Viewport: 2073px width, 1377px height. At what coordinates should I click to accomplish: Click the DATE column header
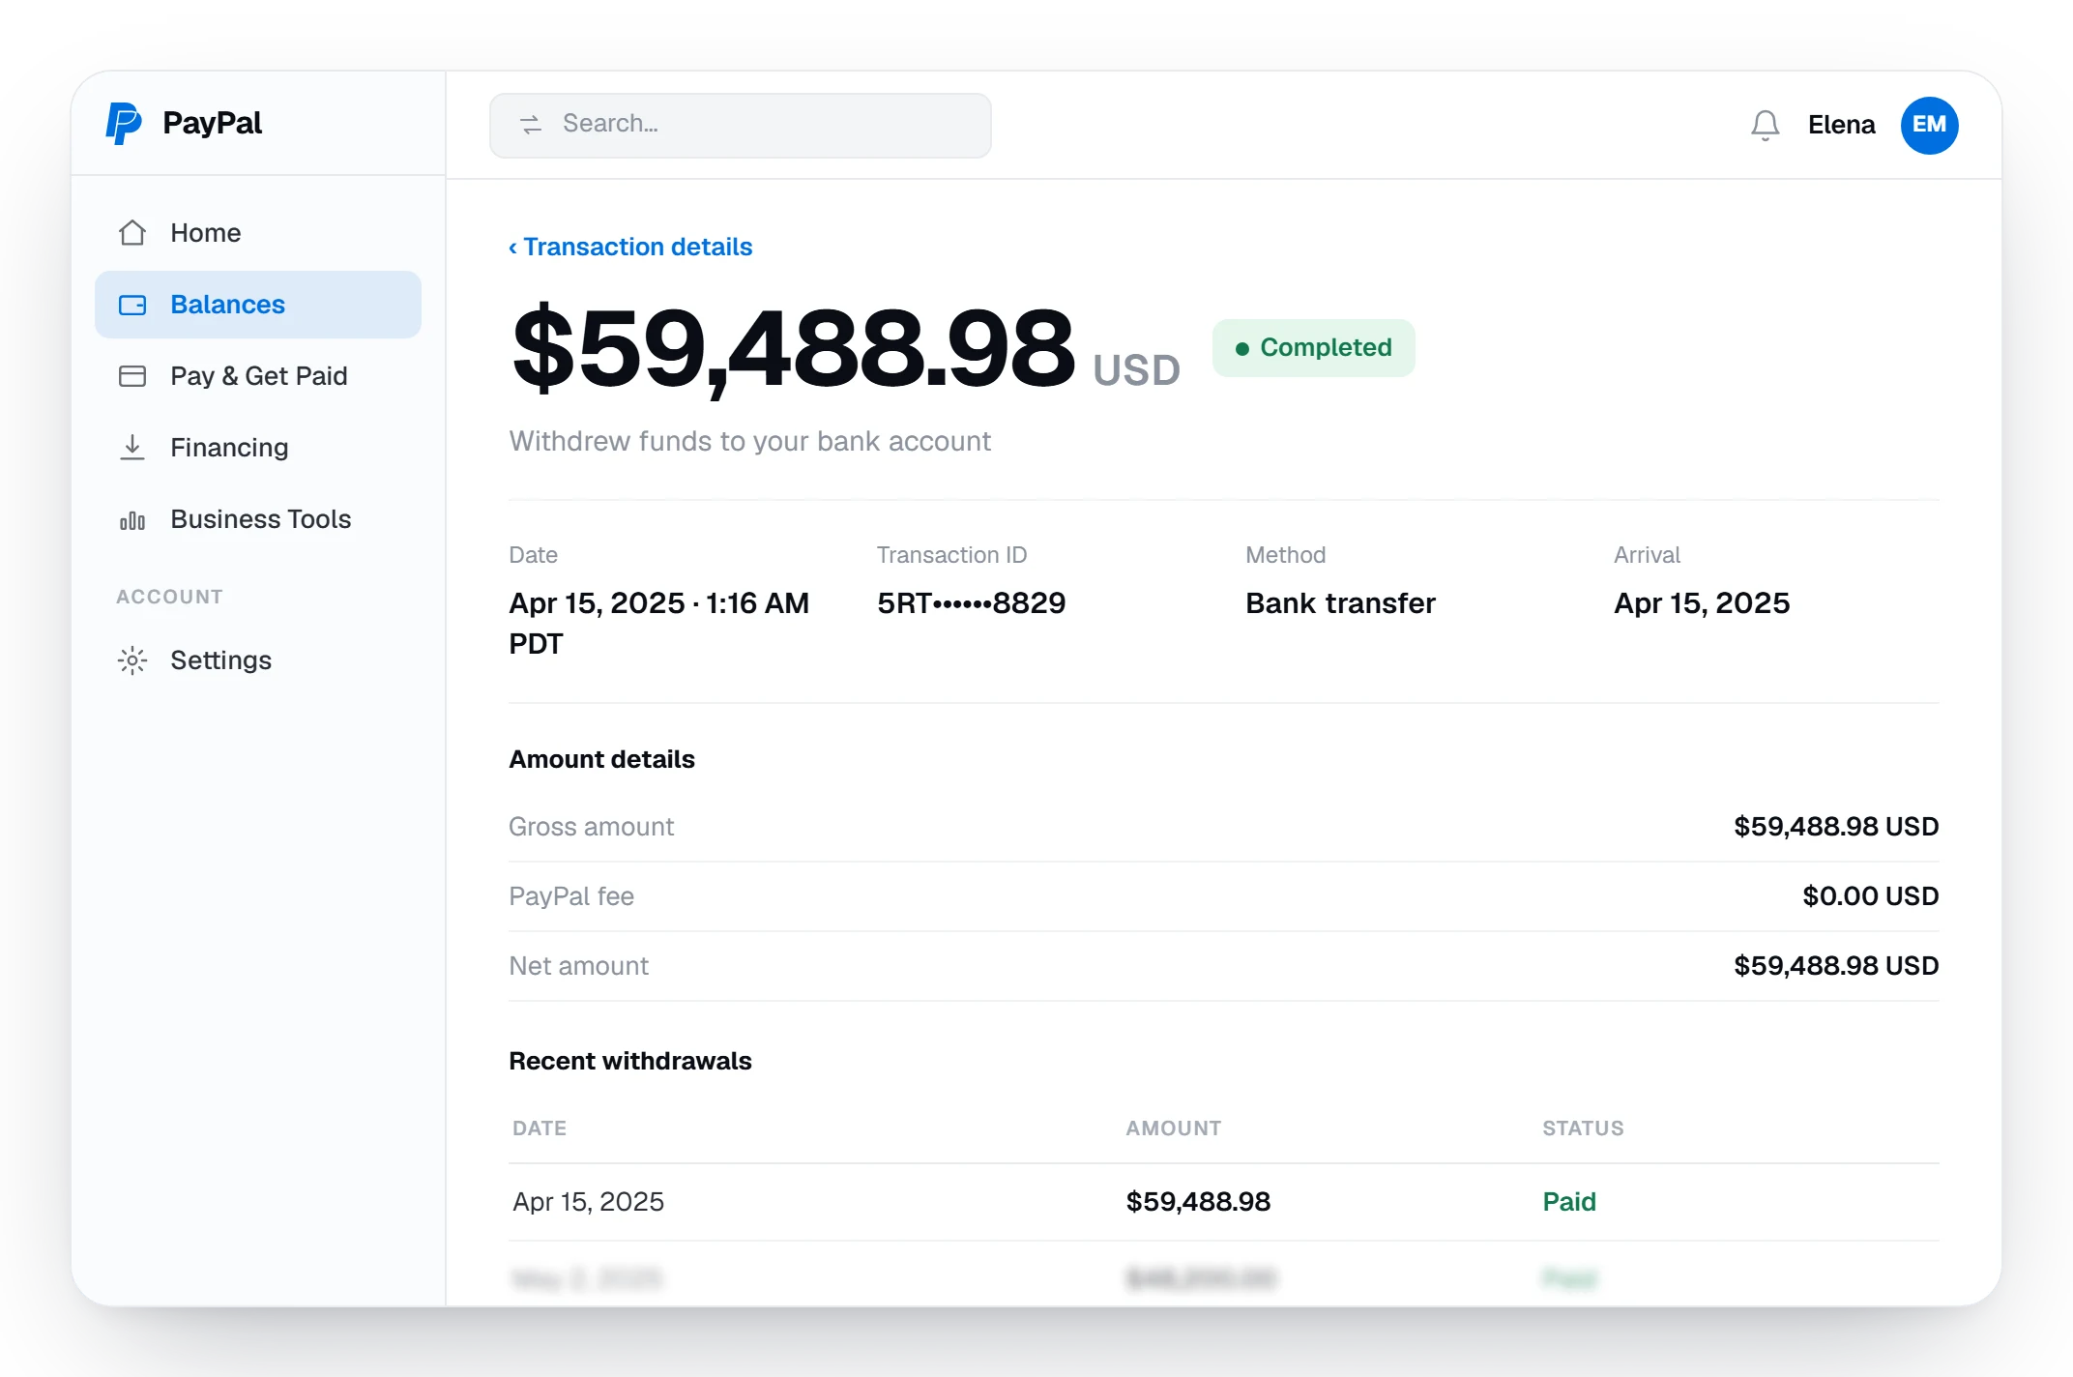540,1128
